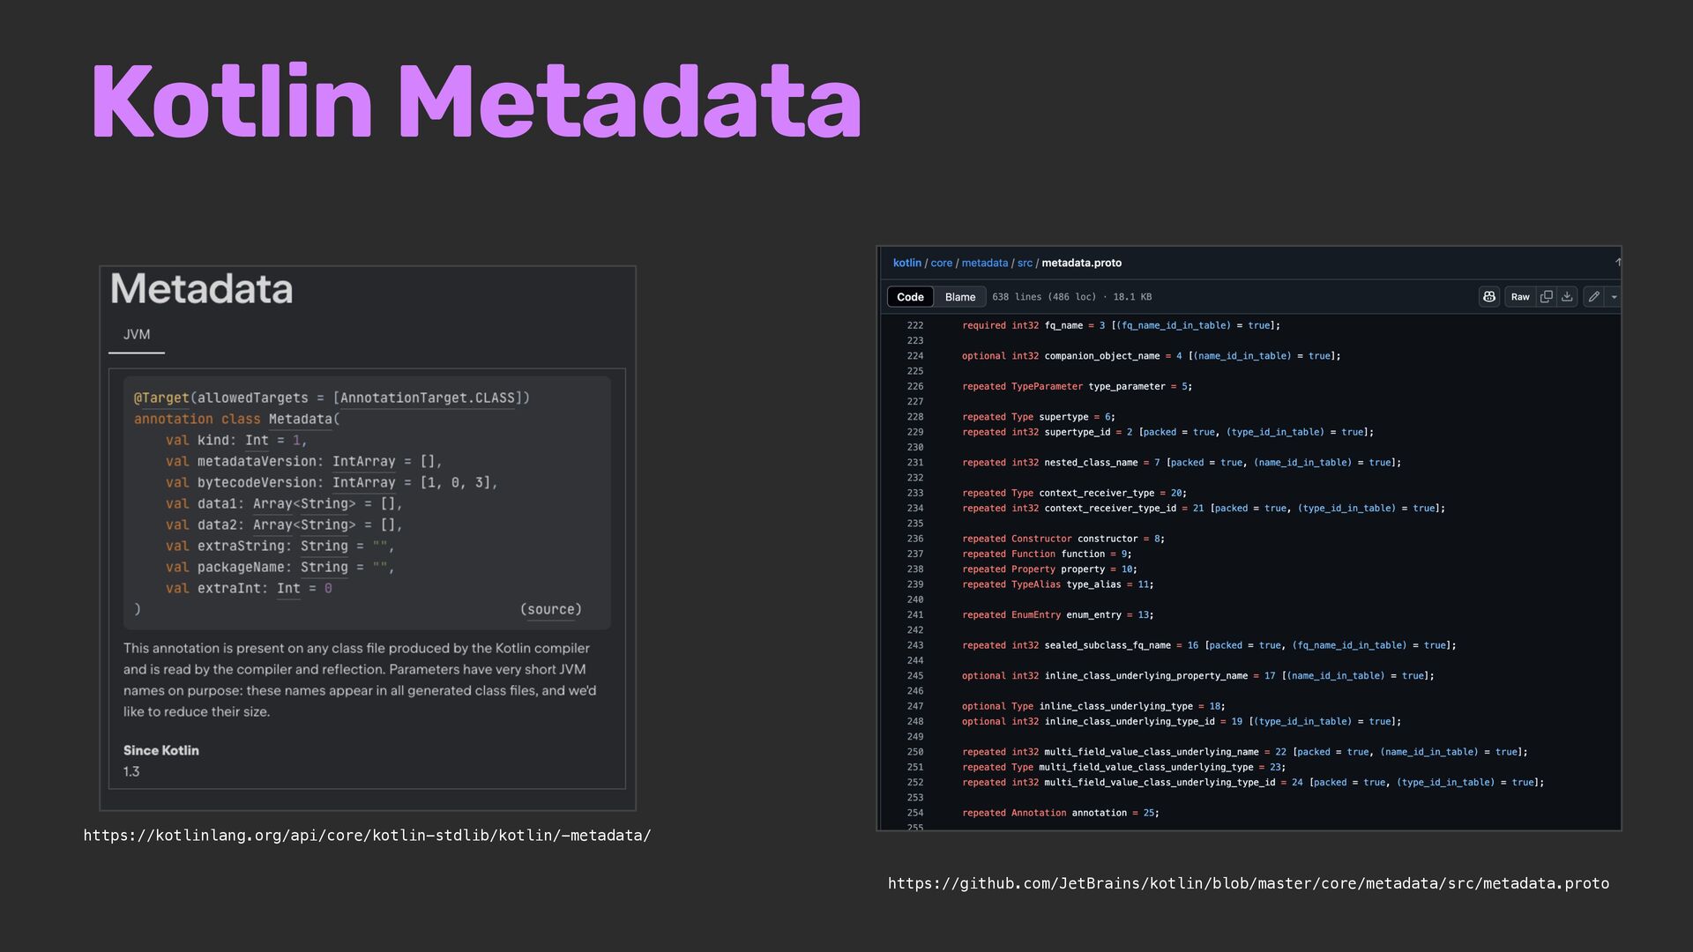Select the JVM platform tab
This screenshot has width=1693, height=952.
tap(137, 335)
